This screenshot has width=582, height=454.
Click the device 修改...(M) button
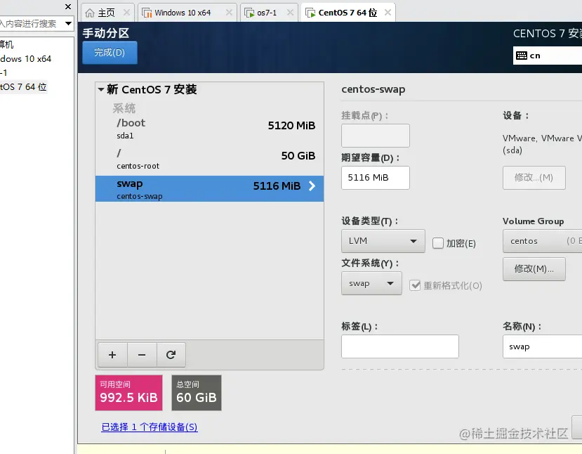click(x=534, y=178)
